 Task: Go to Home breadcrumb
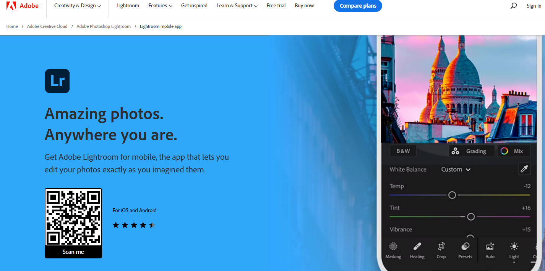click(12, 26)
